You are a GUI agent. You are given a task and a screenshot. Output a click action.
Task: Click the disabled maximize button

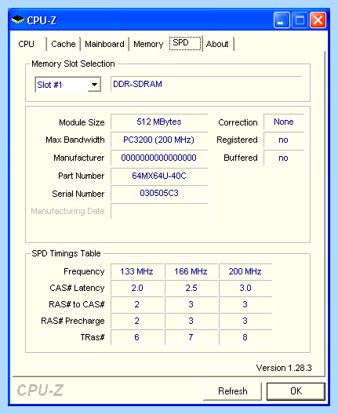(300, 20)
